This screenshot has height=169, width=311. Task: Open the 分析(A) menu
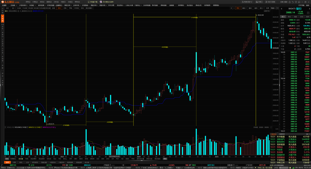coord(56,2)
